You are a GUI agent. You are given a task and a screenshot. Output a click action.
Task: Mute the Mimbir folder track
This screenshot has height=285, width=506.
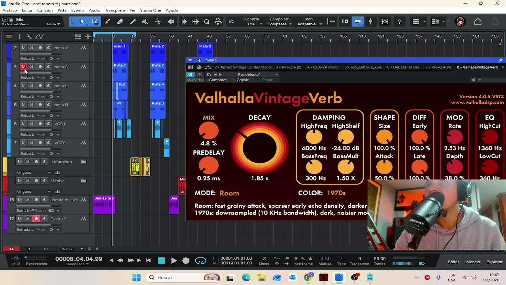(x=20, y=180)
